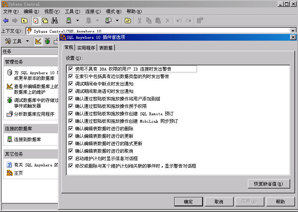This screenshot has width=298, height=212.
Task: Expand the 上下文 context combo box arrow
Action: pos(293,31)
